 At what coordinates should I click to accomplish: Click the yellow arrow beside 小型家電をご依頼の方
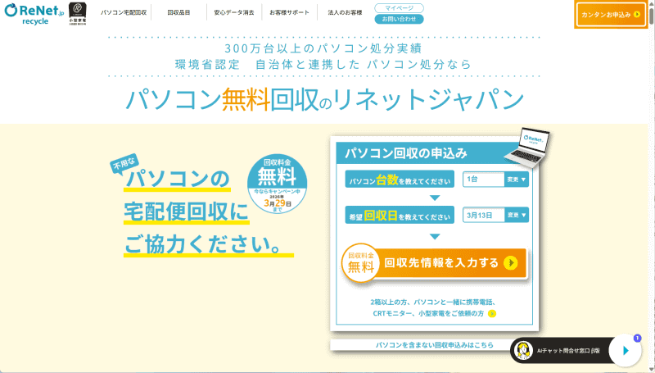click(x=492, y=314)
